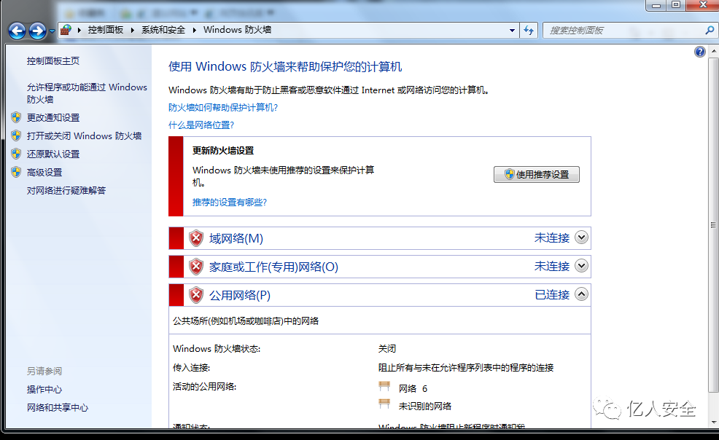Select 系统和安全 breadcrumb in address bar
This screenshot has width=719, height=440.
[163, 30]
